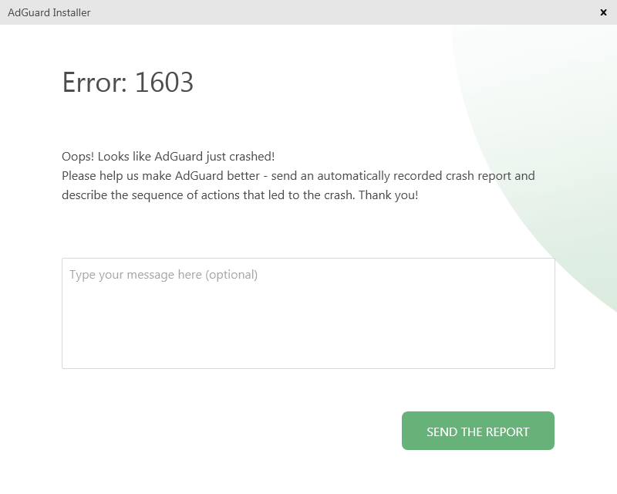The width and height of the screenshot is (617, 494).
Task: Click the word 'REPORT' on the green button
Action: click(x=506, y=432)
